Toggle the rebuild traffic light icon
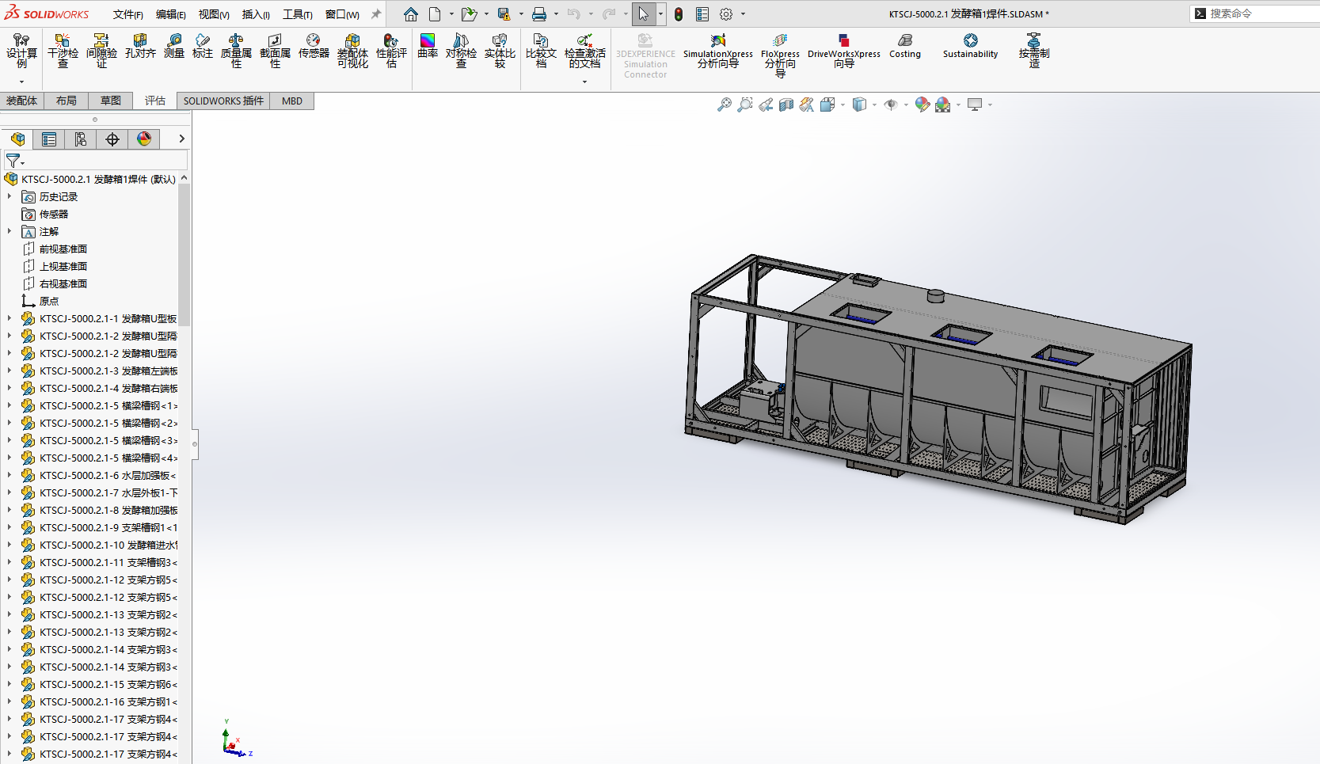The width and height of the screenshot is (1320, 764). click(679, 14)
